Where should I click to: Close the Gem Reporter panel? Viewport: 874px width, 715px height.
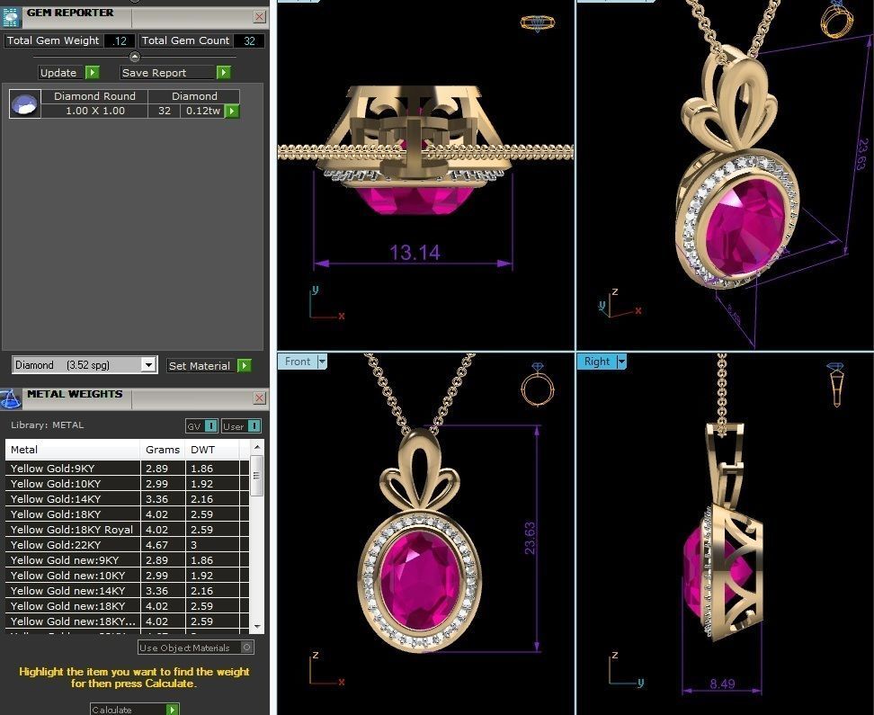(260, 17)
